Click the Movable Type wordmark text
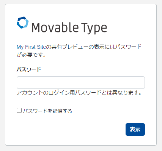Image resolution: width=162 pixels, height=151 pixels. click(69, 28)
